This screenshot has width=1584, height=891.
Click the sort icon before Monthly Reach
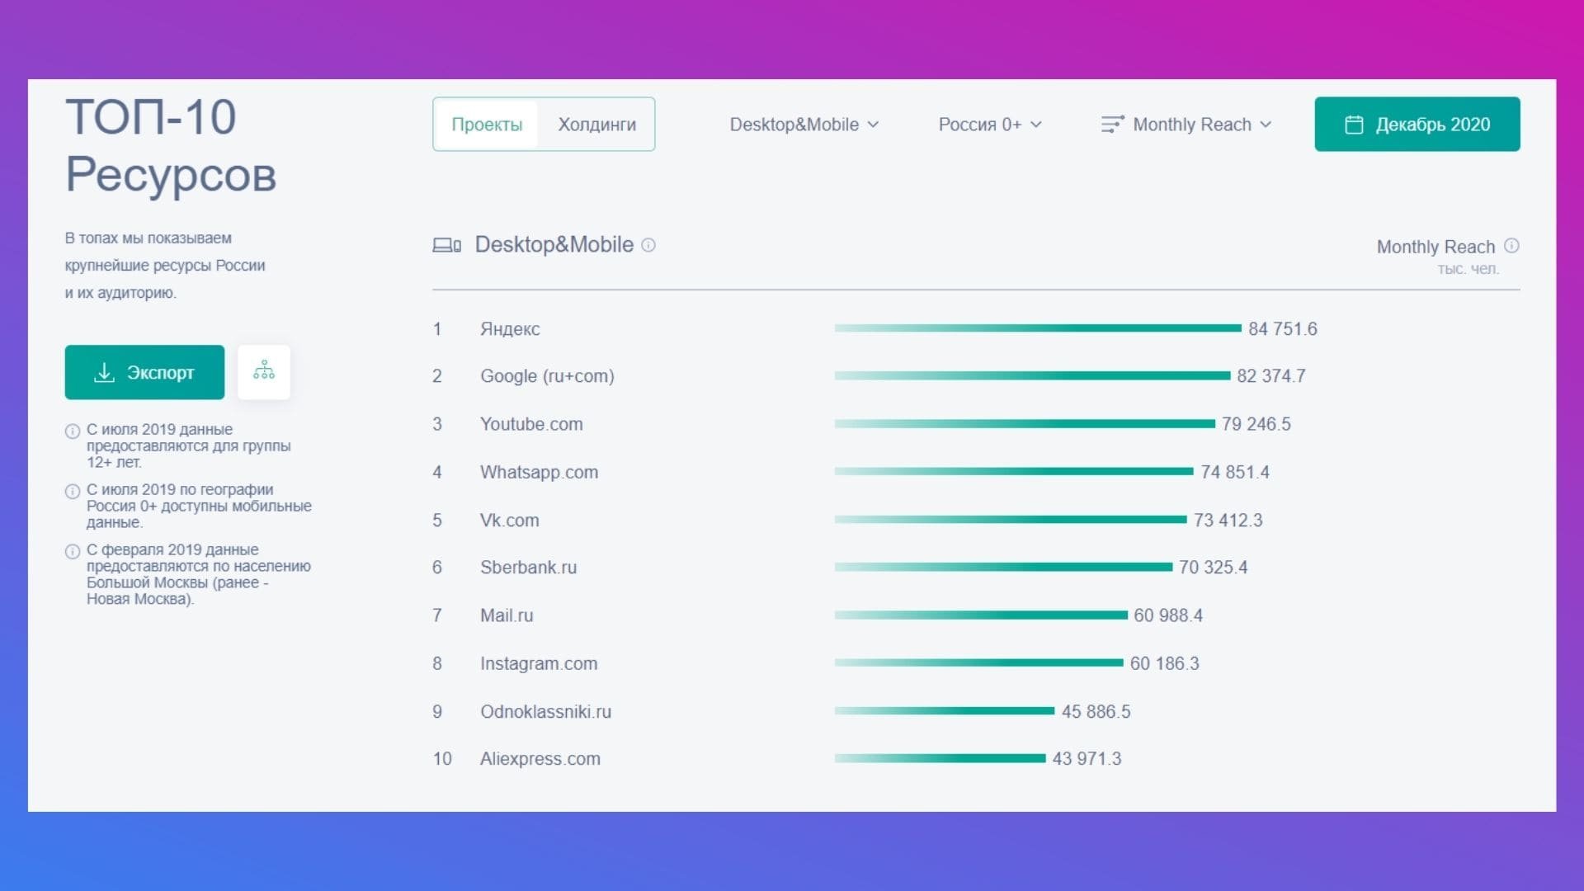tap(1112, 125)
